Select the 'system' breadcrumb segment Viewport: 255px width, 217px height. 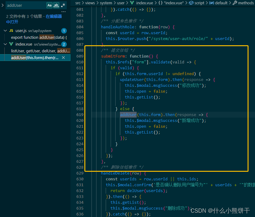click(x=106, y=3)
